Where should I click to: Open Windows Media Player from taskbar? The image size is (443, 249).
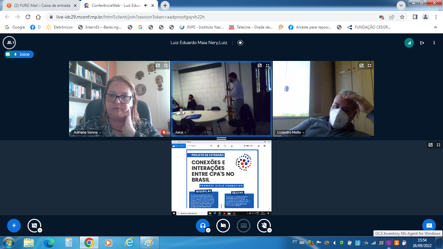109,242
